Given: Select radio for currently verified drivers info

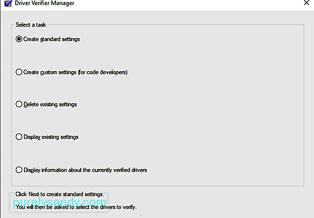Looking at the screenshot, I should point(19,170).
